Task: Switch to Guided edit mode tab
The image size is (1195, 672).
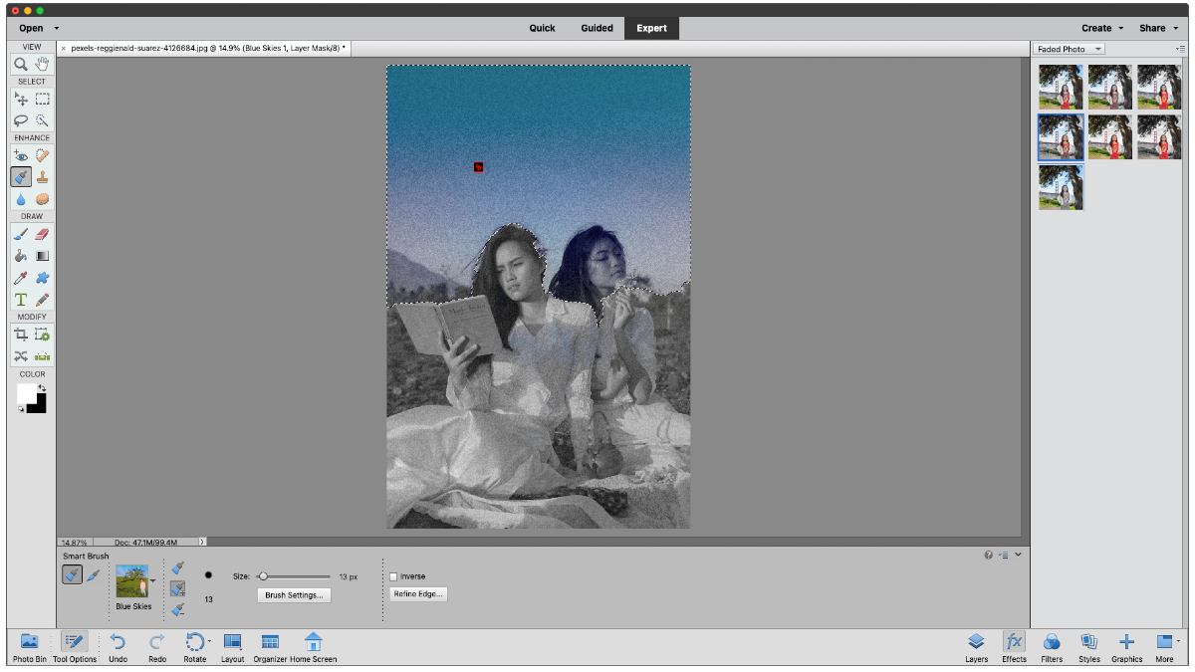Action: click(x=597, y=28)
